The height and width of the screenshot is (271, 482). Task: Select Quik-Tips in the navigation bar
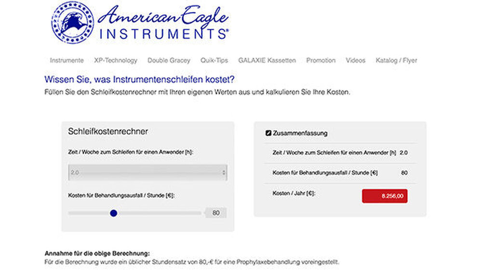click(214, 60)
